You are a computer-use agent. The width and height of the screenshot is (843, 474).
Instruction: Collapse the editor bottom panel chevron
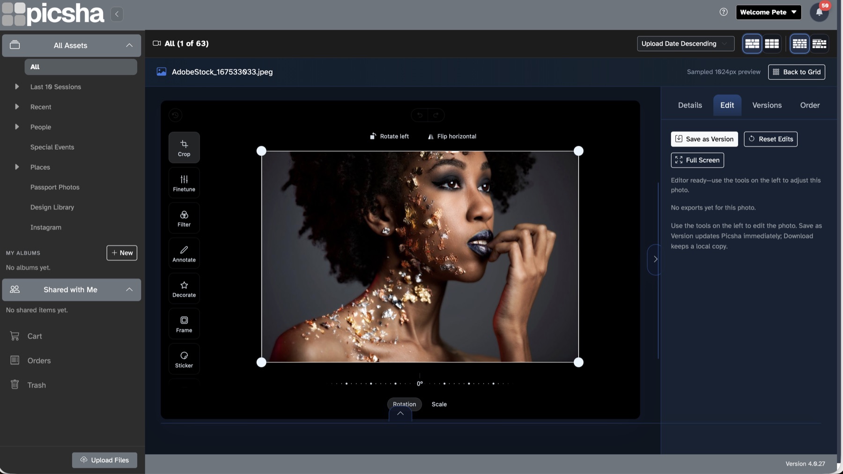(x=400, y=414)
